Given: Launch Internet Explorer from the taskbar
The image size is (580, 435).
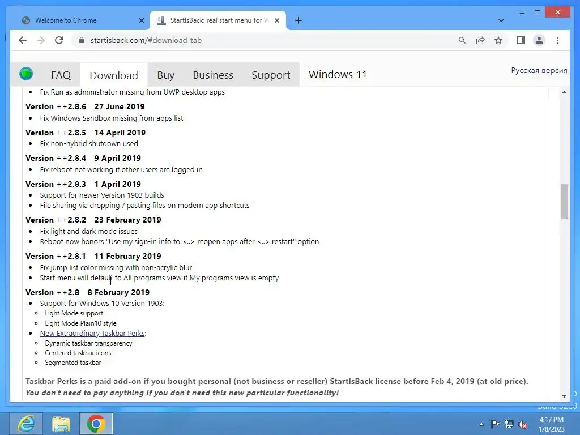Looking at the screenshot, I should tap(26, 424).
